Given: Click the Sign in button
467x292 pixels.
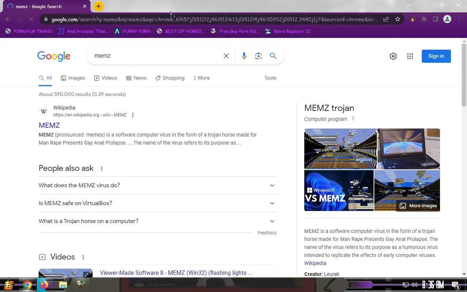Looking at the screenshot, I should pyautogui.click(x=436, y=56).
